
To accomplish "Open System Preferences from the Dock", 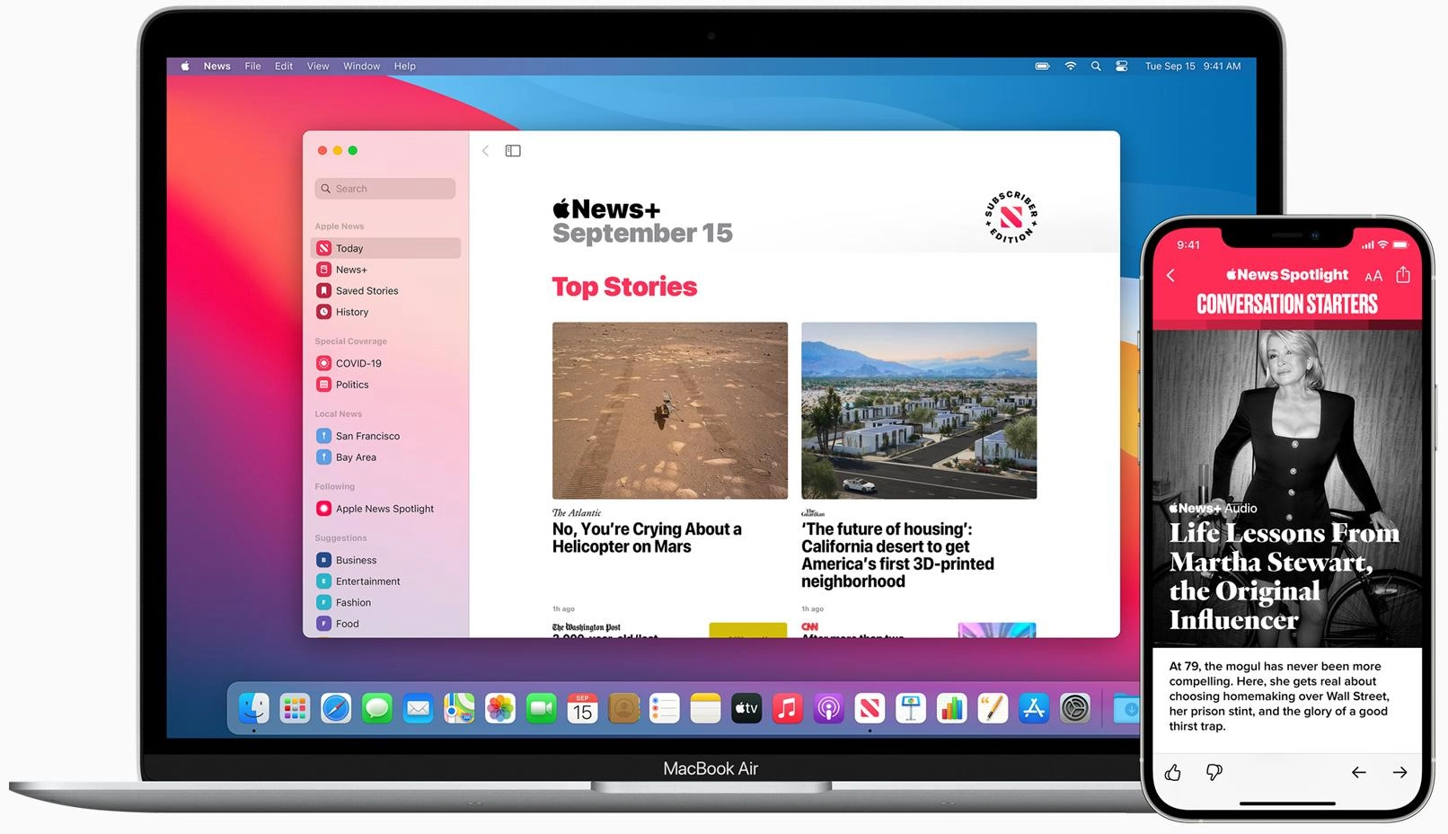I will [x=1075, y=708].
